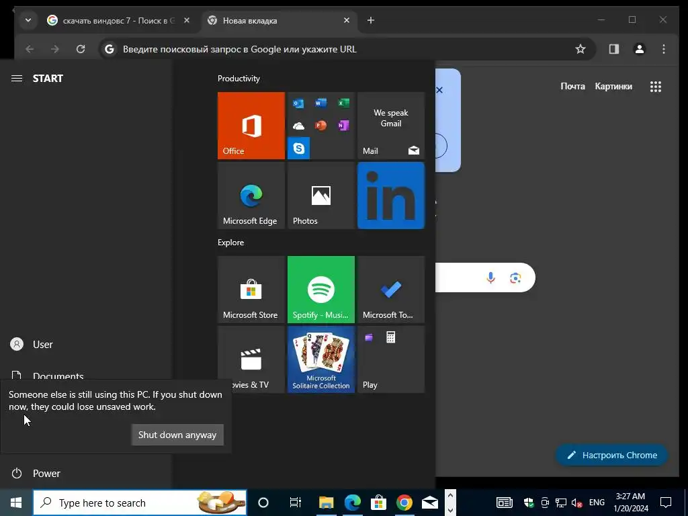Launch the Microsoft Edge tile
688x516 pixels.
click(251, 196)
